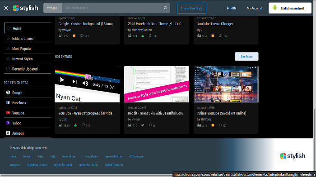Screen dimensions: 316x177
Task: Open 2020 Facebook Dark Theme title
Action: (156, 24)
